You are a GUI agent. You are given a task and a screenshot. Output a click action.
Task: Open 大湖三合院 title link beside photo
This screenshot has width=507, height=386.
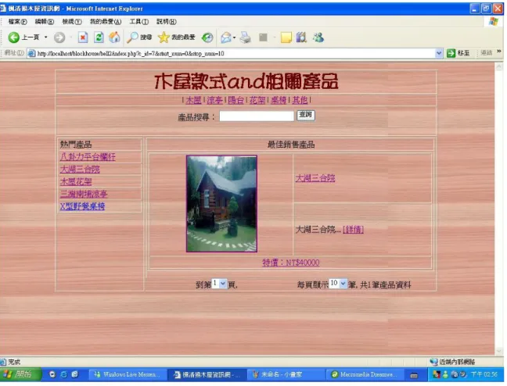(x=315, y=178)
